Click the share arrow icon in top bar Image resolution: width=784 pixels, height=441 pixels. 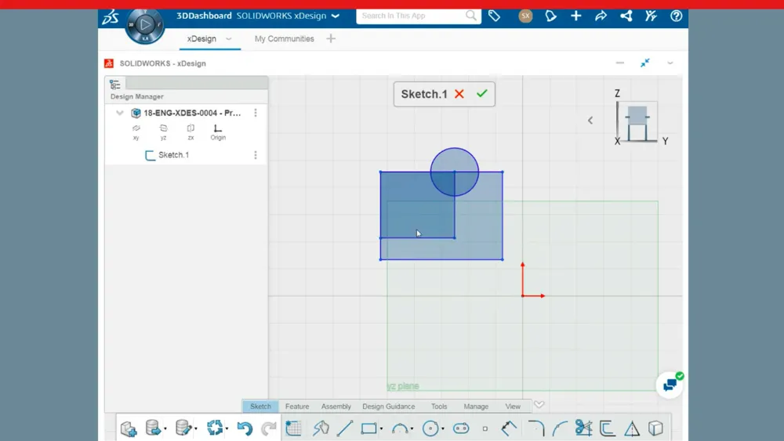[x=601, y=16]
